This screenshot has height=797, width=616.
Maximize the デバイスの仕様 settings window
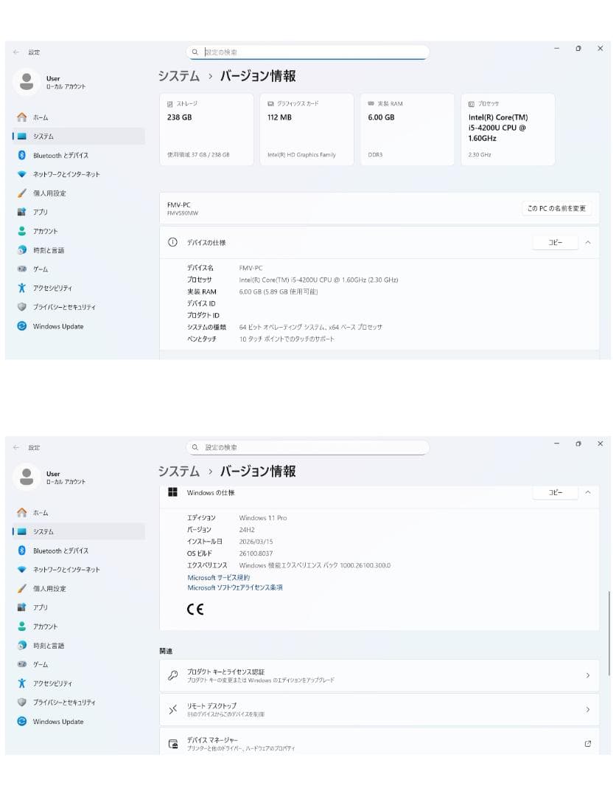(x=578, y=49)
